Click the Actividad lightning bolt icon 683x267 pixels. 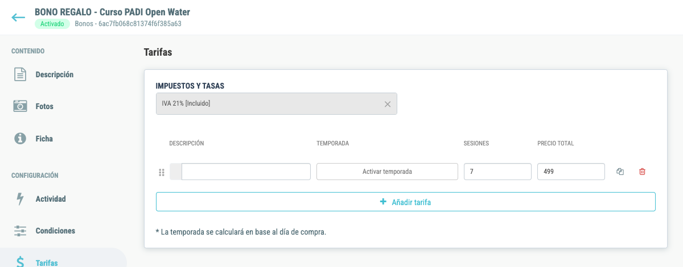pyautogui.click(x=20, y=199)
